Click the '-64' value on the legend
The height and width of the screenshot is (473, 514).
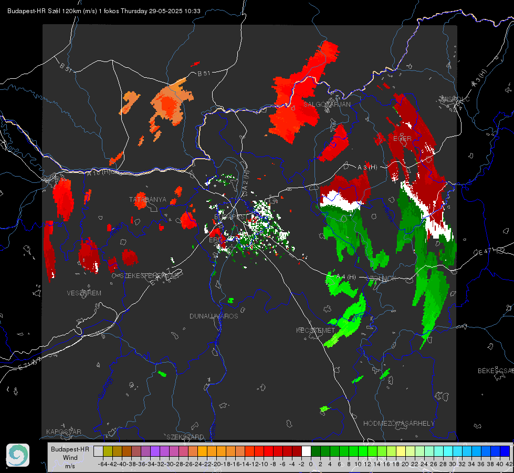click(x=102, y=464)
